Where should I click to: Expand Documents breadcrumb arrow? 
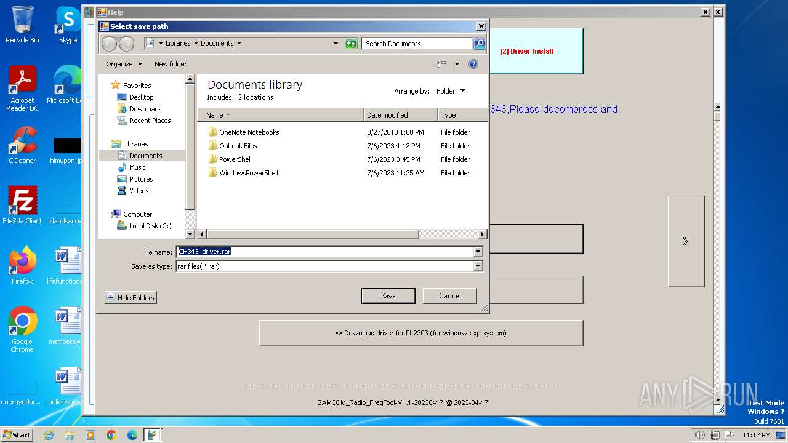click(239, 43)
